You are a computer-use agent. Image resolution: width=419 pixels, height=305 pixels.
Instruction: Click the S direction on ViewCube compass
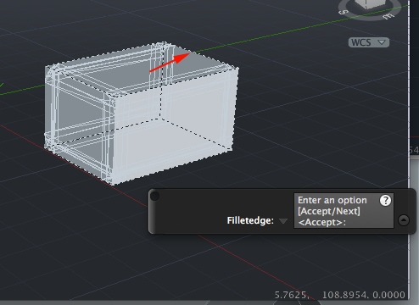coord(343,12)
